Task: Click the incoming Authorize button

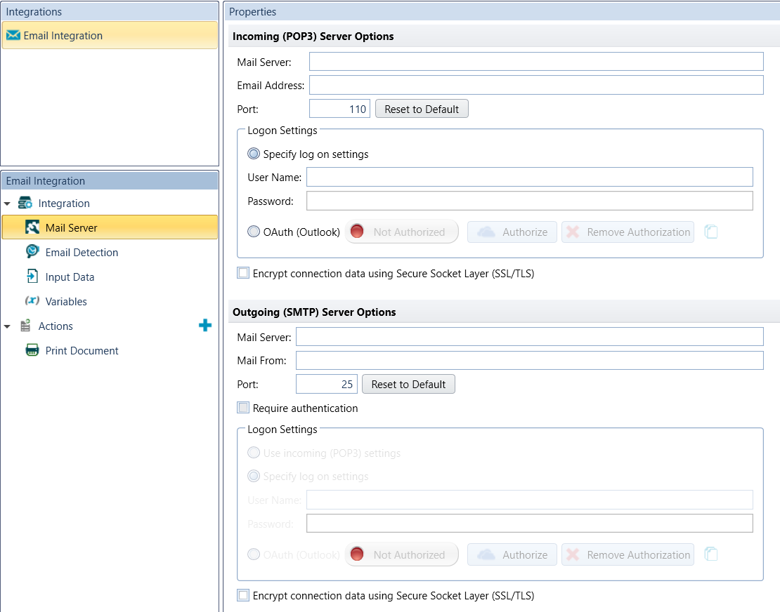Action: click(x=512, y=232)
